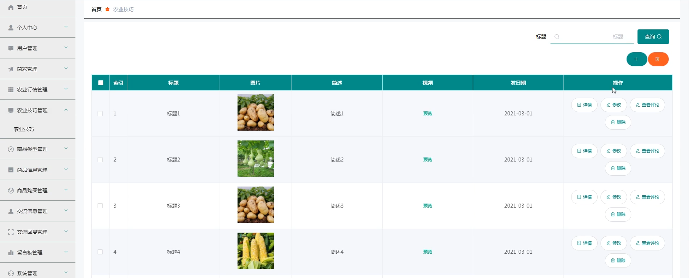This screenshot has height=278, width=689.
Task: Open 留言板管理 menu item
Action: point(38,253)
